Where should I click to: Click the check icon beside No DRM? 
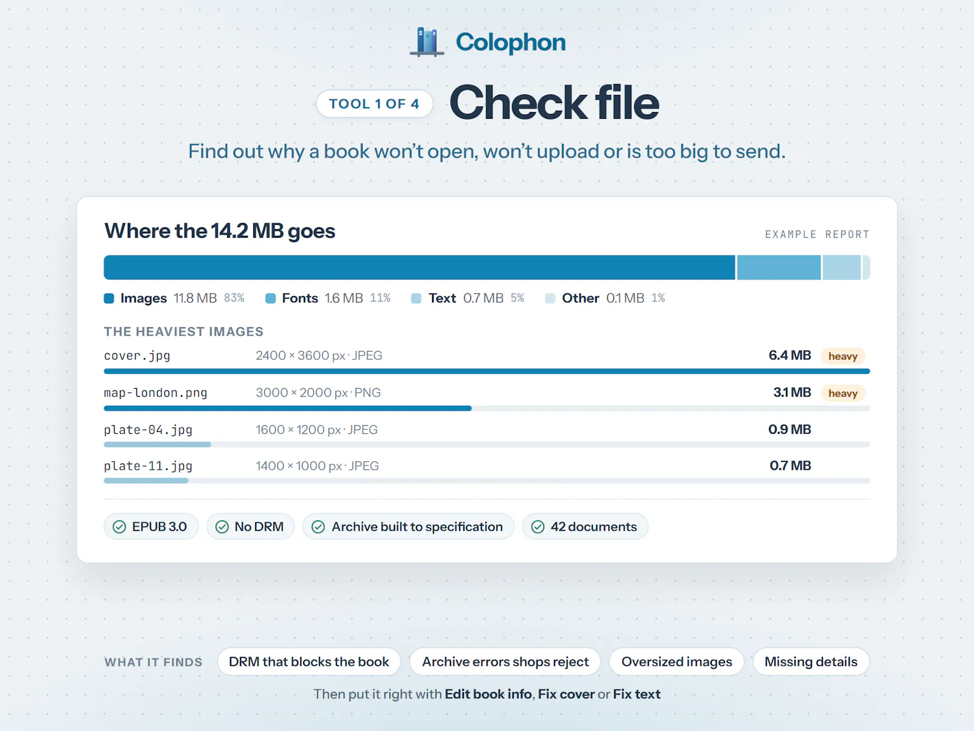click(222, 527)
